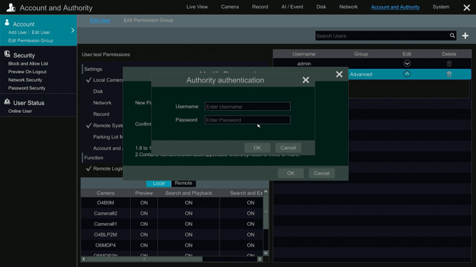476x267 pixels.
Task: Open the System menu
Action: [x=440, y=6]
